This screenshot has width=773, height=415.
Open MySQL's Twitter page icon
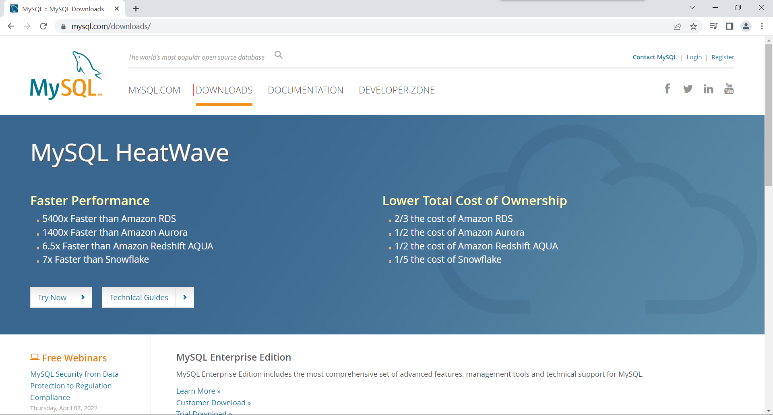click(x=688, y=89)
